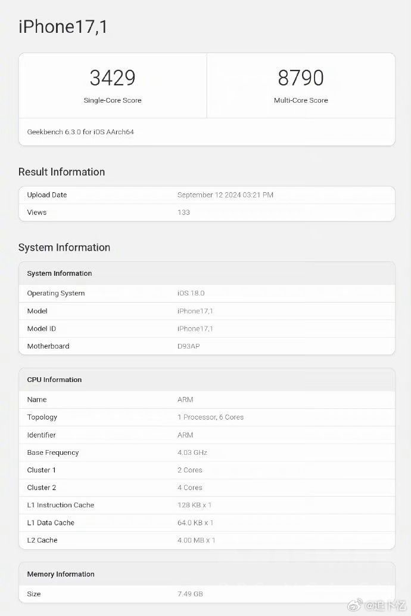Click the L2 Cache 4.00 MB value
Image resolution: width=411 pixels, height=616 pixels.
[196, 540]
